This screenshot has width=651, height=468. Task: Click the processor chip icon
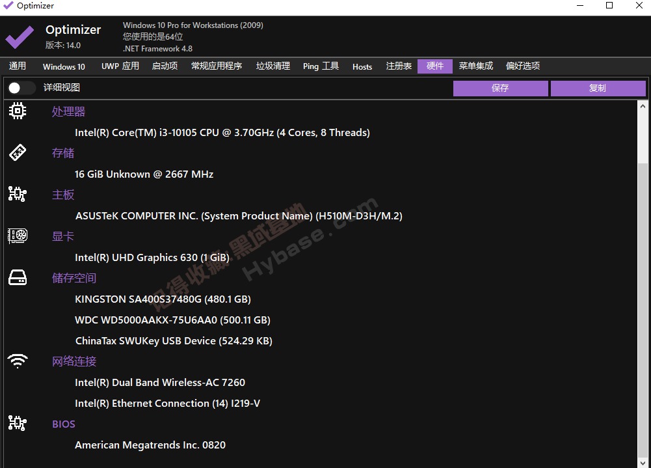(18, 111)
